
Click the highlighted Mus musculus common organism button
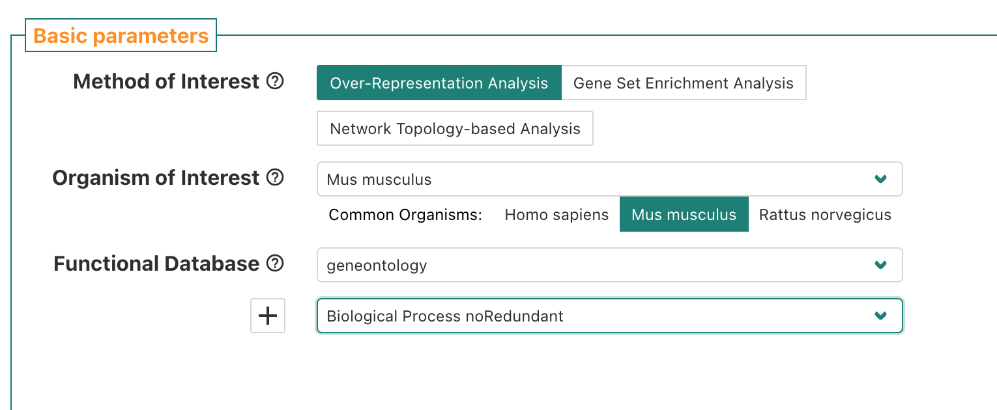(x=684, y=215)
